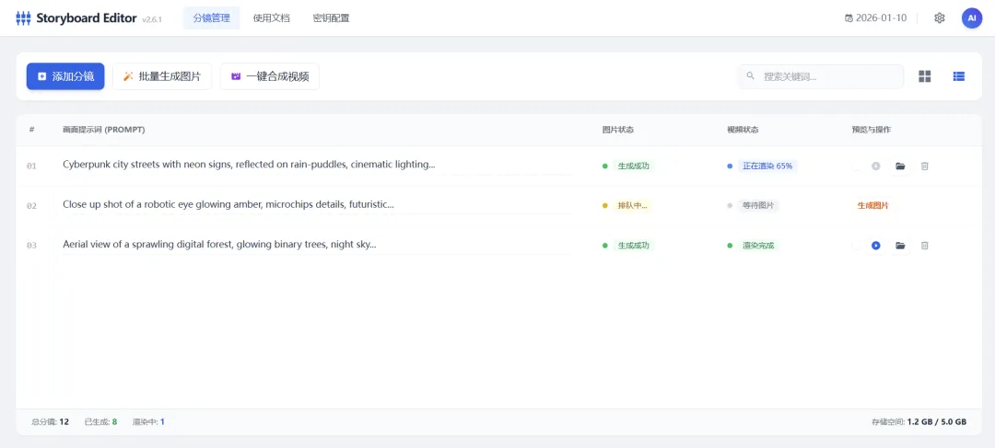This screenshot has width=995, height=448.
Task: Click the 画面提示词 (PROMPT) column header
Action: [x=103, y=130]
